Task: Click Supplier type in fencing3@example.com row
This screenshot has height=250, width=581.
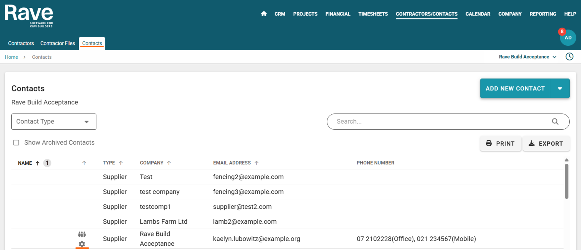Action: pos(115,192)
